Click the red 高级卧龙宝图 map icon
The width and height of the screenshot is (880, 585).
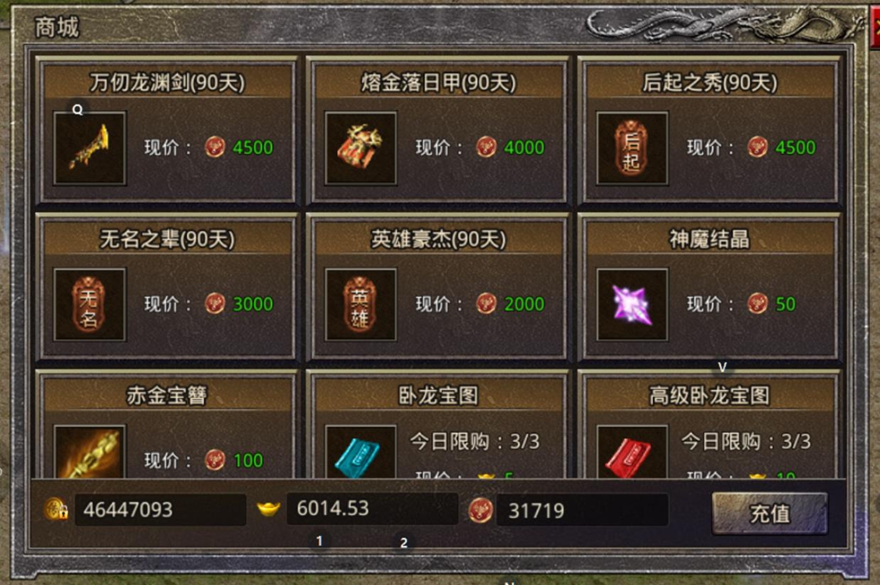(x=632, y=452)
